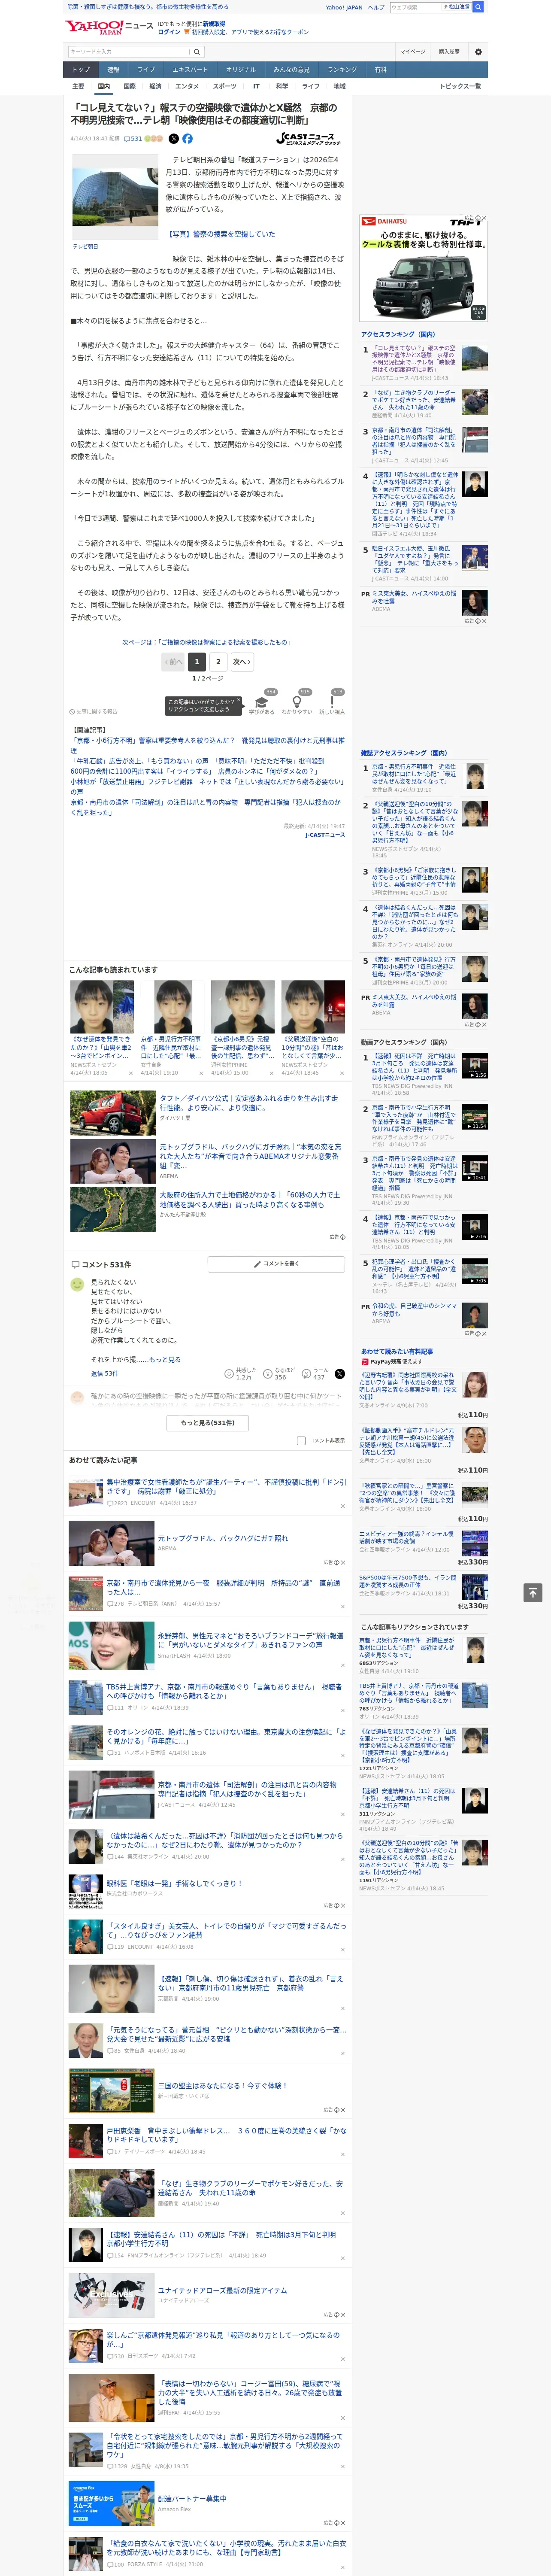Viewport: 551px width, 2576px height.
Task: Click the magnifier icon in the keyword search box
Action: (197, 52)
